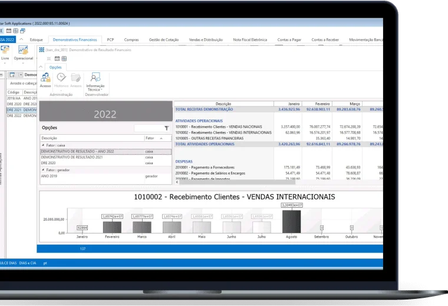Click the cascading windows icon
The width and height of the screenshot is (448, 306).
pyautogui.click(x=22, y=31)
